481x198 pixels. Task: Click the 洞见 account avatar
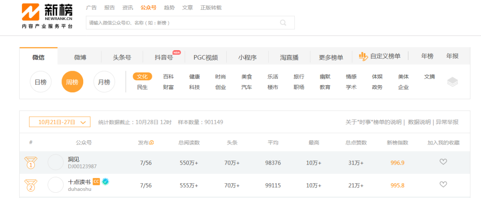click(x=56, y=162)
